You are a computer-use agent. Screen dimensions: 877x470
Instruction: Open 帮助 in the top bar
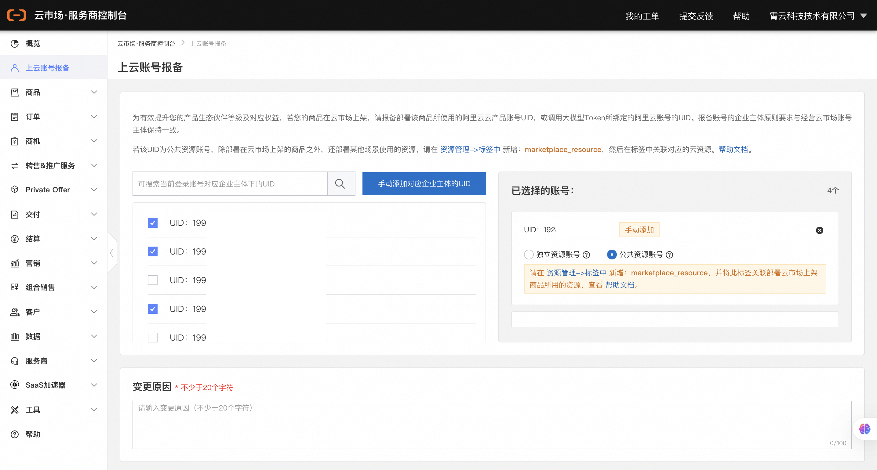coord(741,16)
